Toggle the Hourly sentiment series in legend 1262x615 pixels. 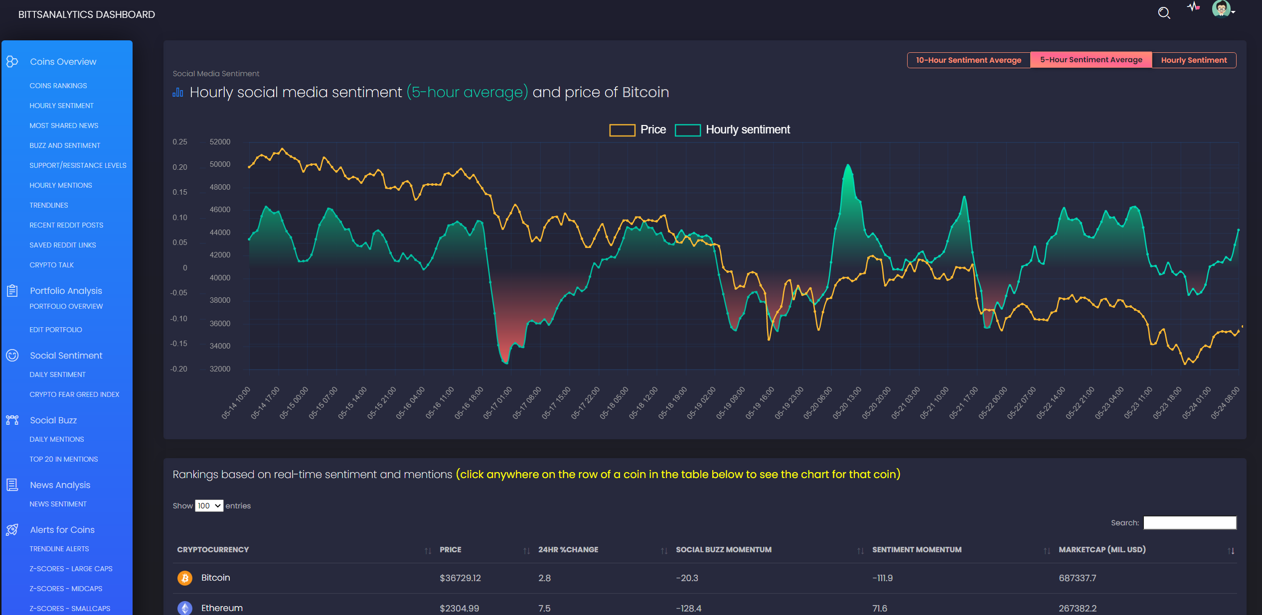coord(732,129)
